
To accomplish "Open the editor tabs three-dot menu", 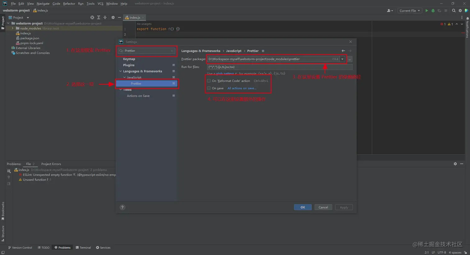I will [x=462, y=17].
